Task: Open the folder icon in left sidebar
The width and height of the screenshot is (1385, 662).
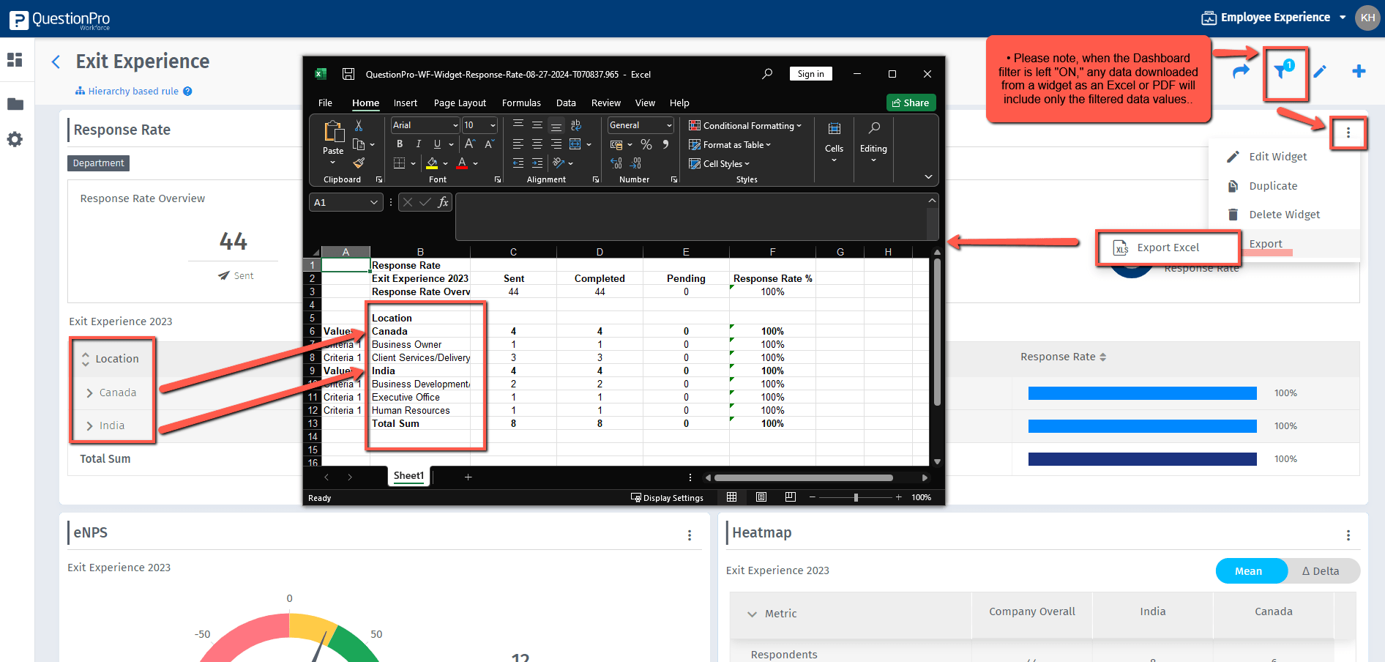Action: 15,104
